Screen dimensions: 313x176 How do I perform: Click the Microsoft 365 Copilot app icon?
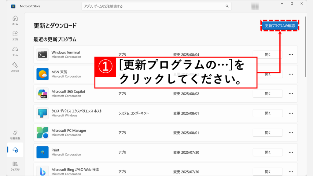coord(42,94)
